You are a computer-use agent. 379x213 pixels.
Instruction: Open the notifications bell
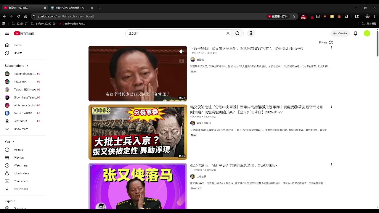click(x=356, y=33)
